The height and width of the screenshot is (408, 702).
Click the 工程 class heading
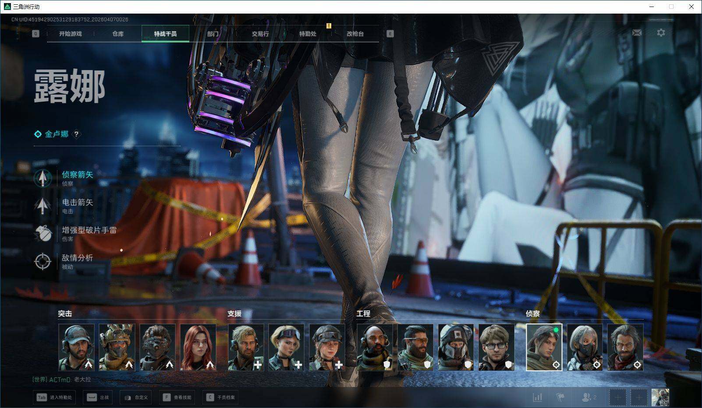(363, 313)
